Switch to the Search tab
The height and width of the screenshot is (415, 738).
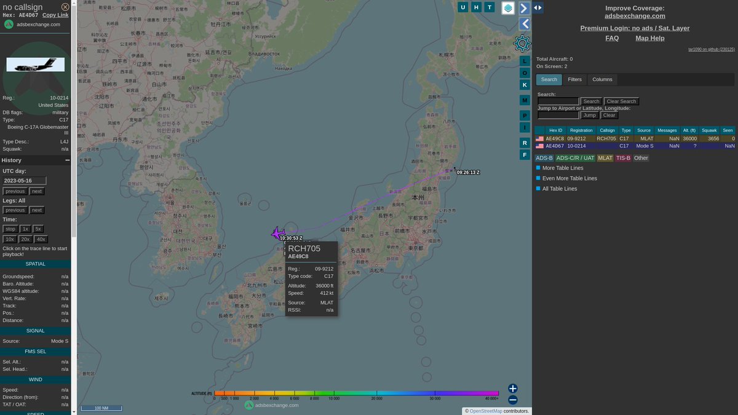[549, 79]
